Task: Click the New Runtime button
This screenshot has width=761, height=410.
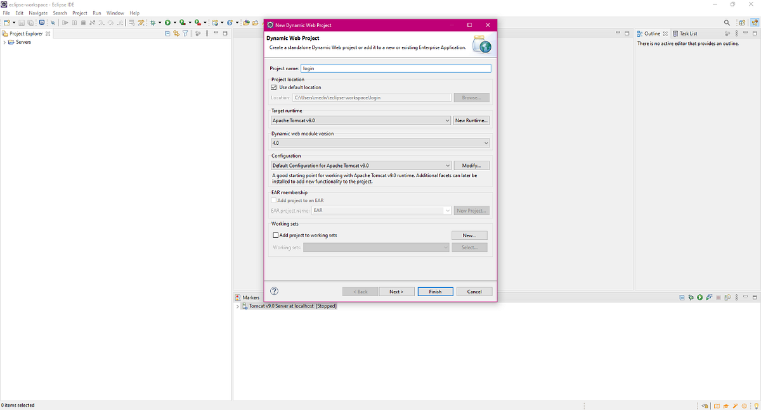Action: click(x=471, y=120)
